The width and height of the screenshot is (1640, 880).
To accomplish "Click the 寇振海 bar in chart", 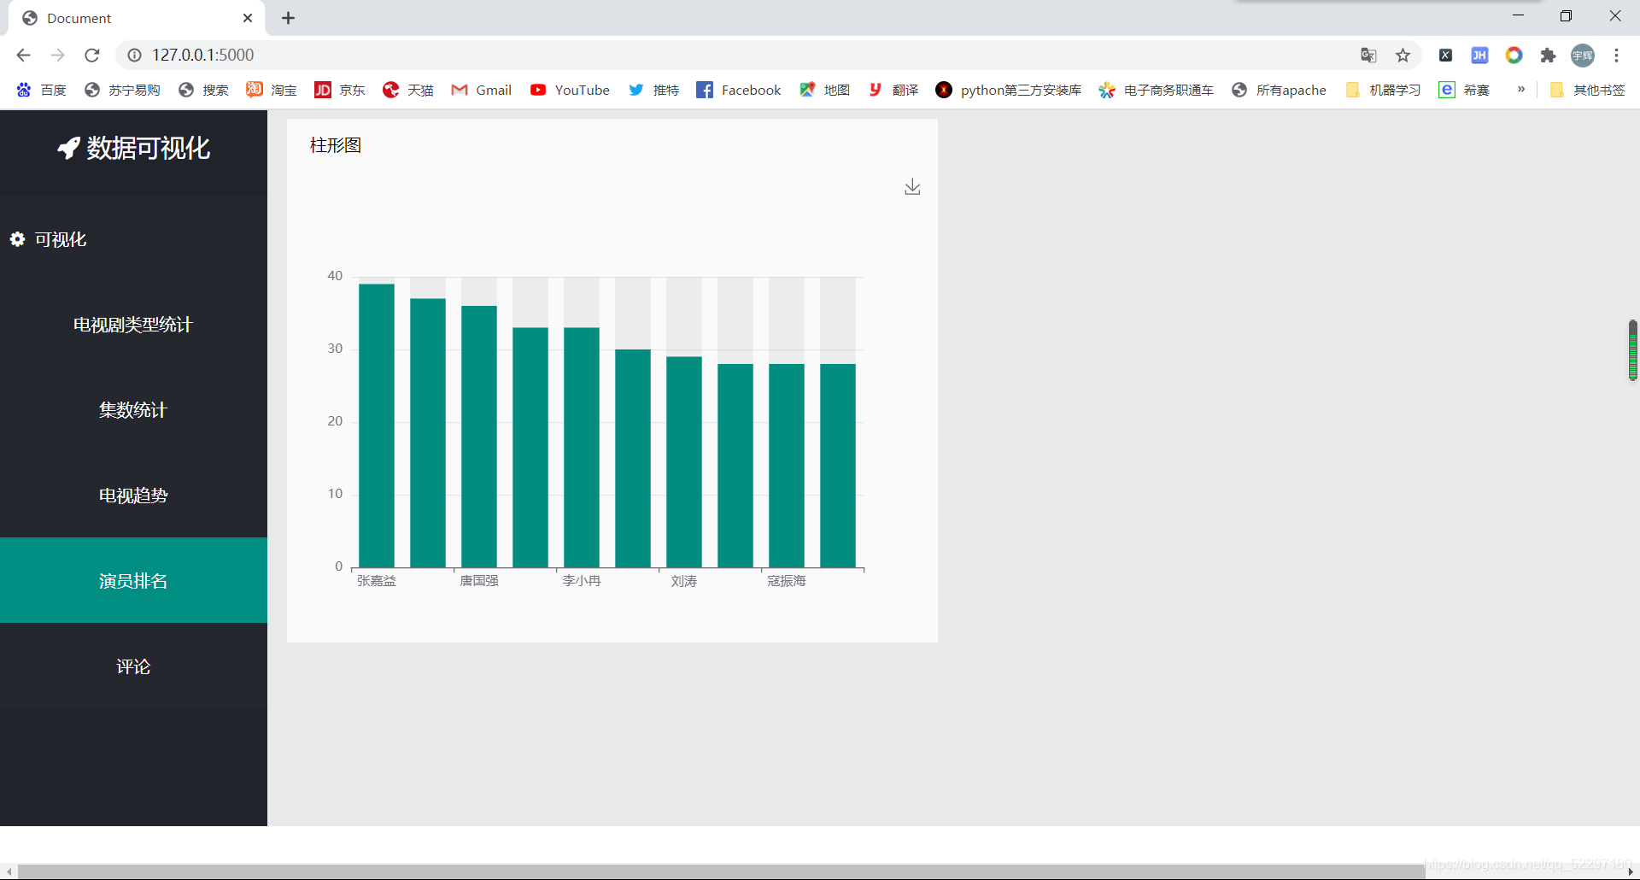I will pyautogui.click(x=787, y=466).
